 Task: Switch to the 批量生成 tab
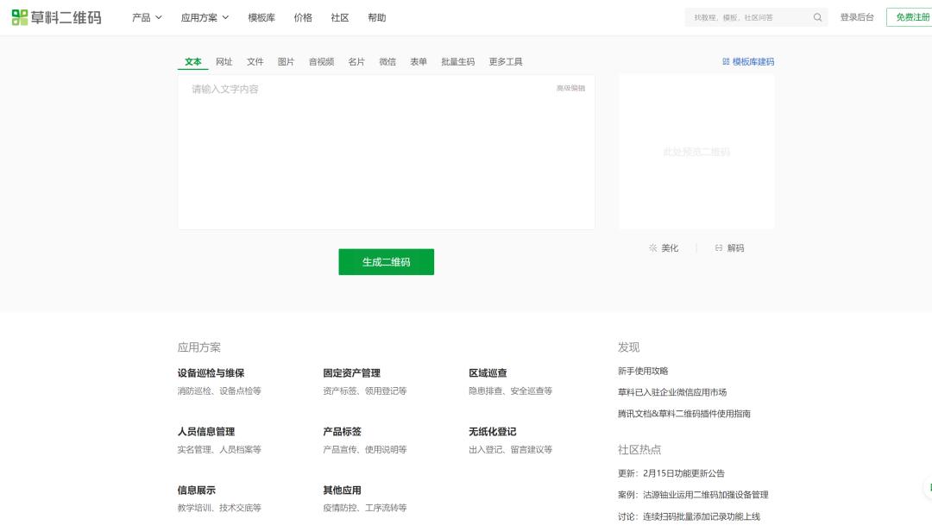457,61
